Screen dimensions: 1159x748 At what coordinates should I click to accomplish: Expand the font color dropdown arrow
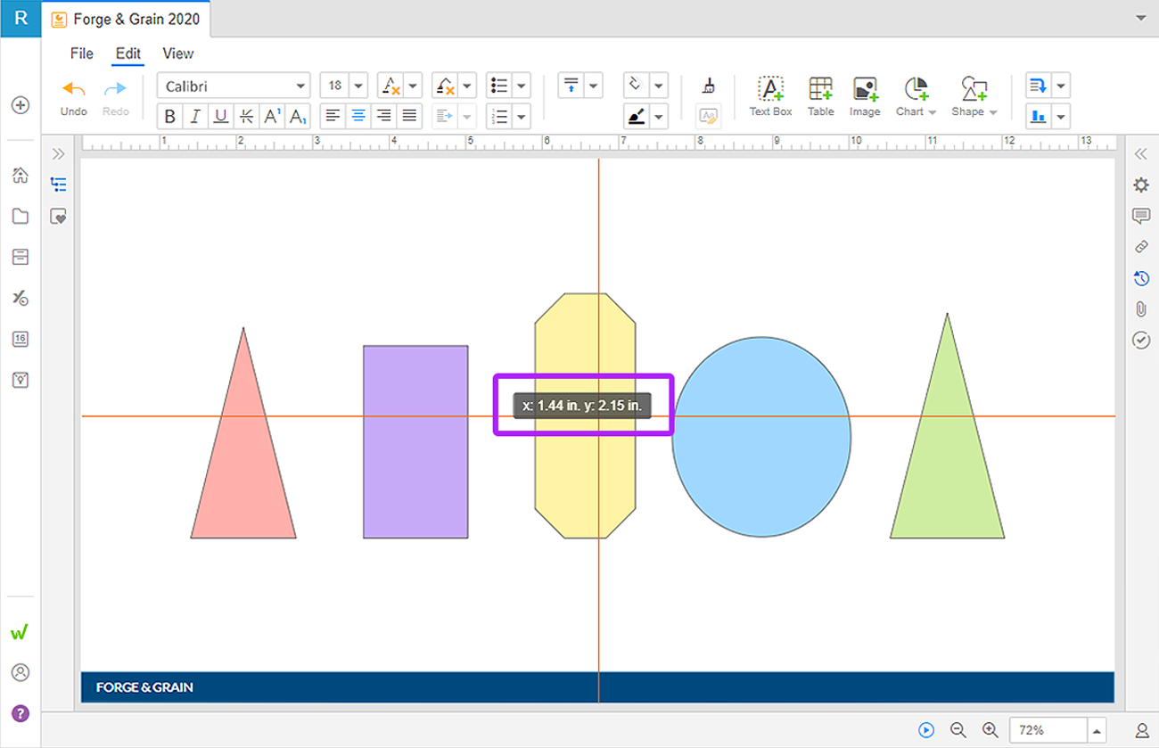[x=413, y=86]
